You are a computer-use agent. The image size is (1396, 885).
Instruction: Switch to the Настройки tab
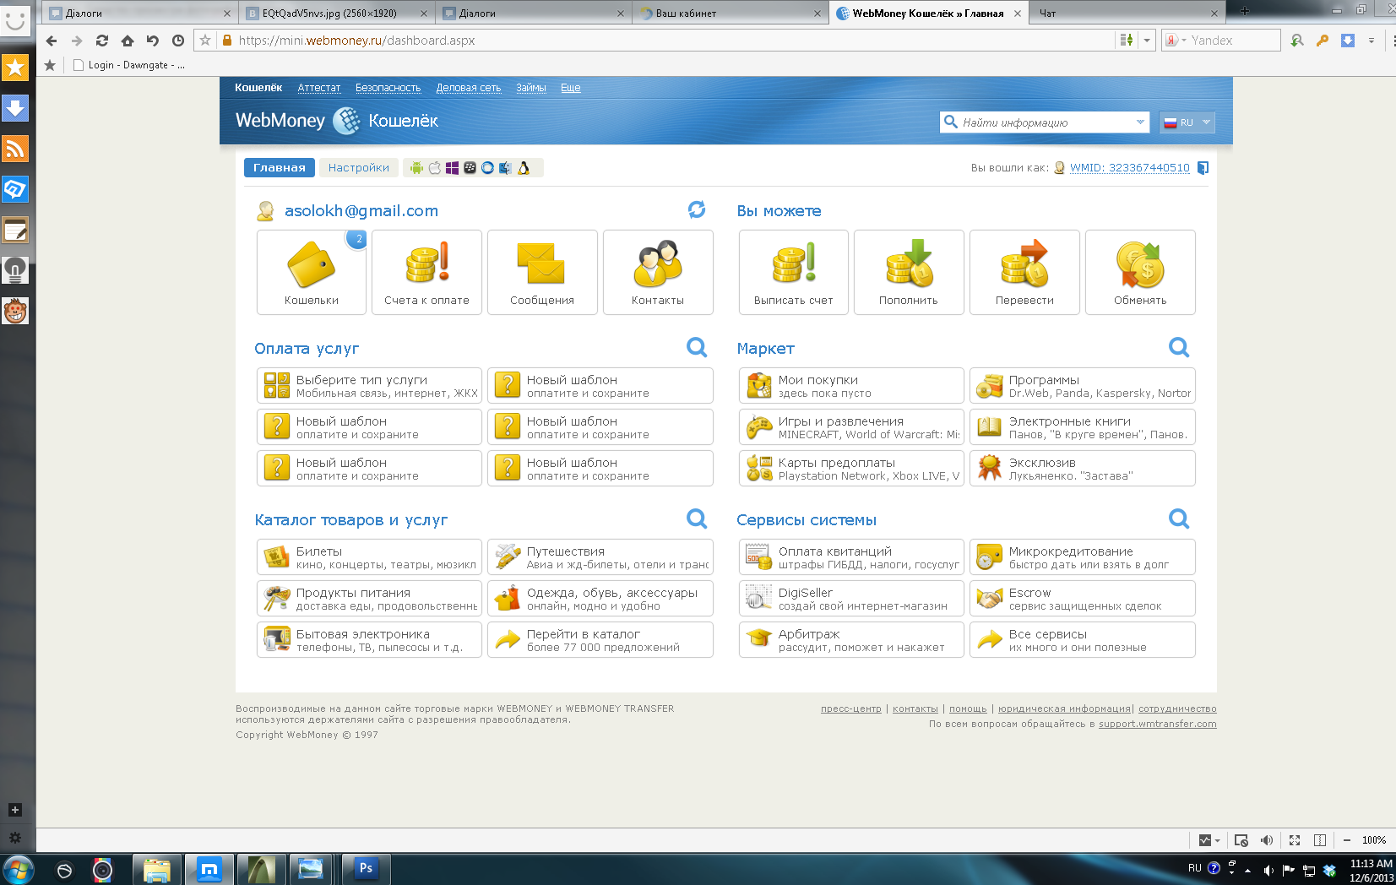tap(359, 168)
